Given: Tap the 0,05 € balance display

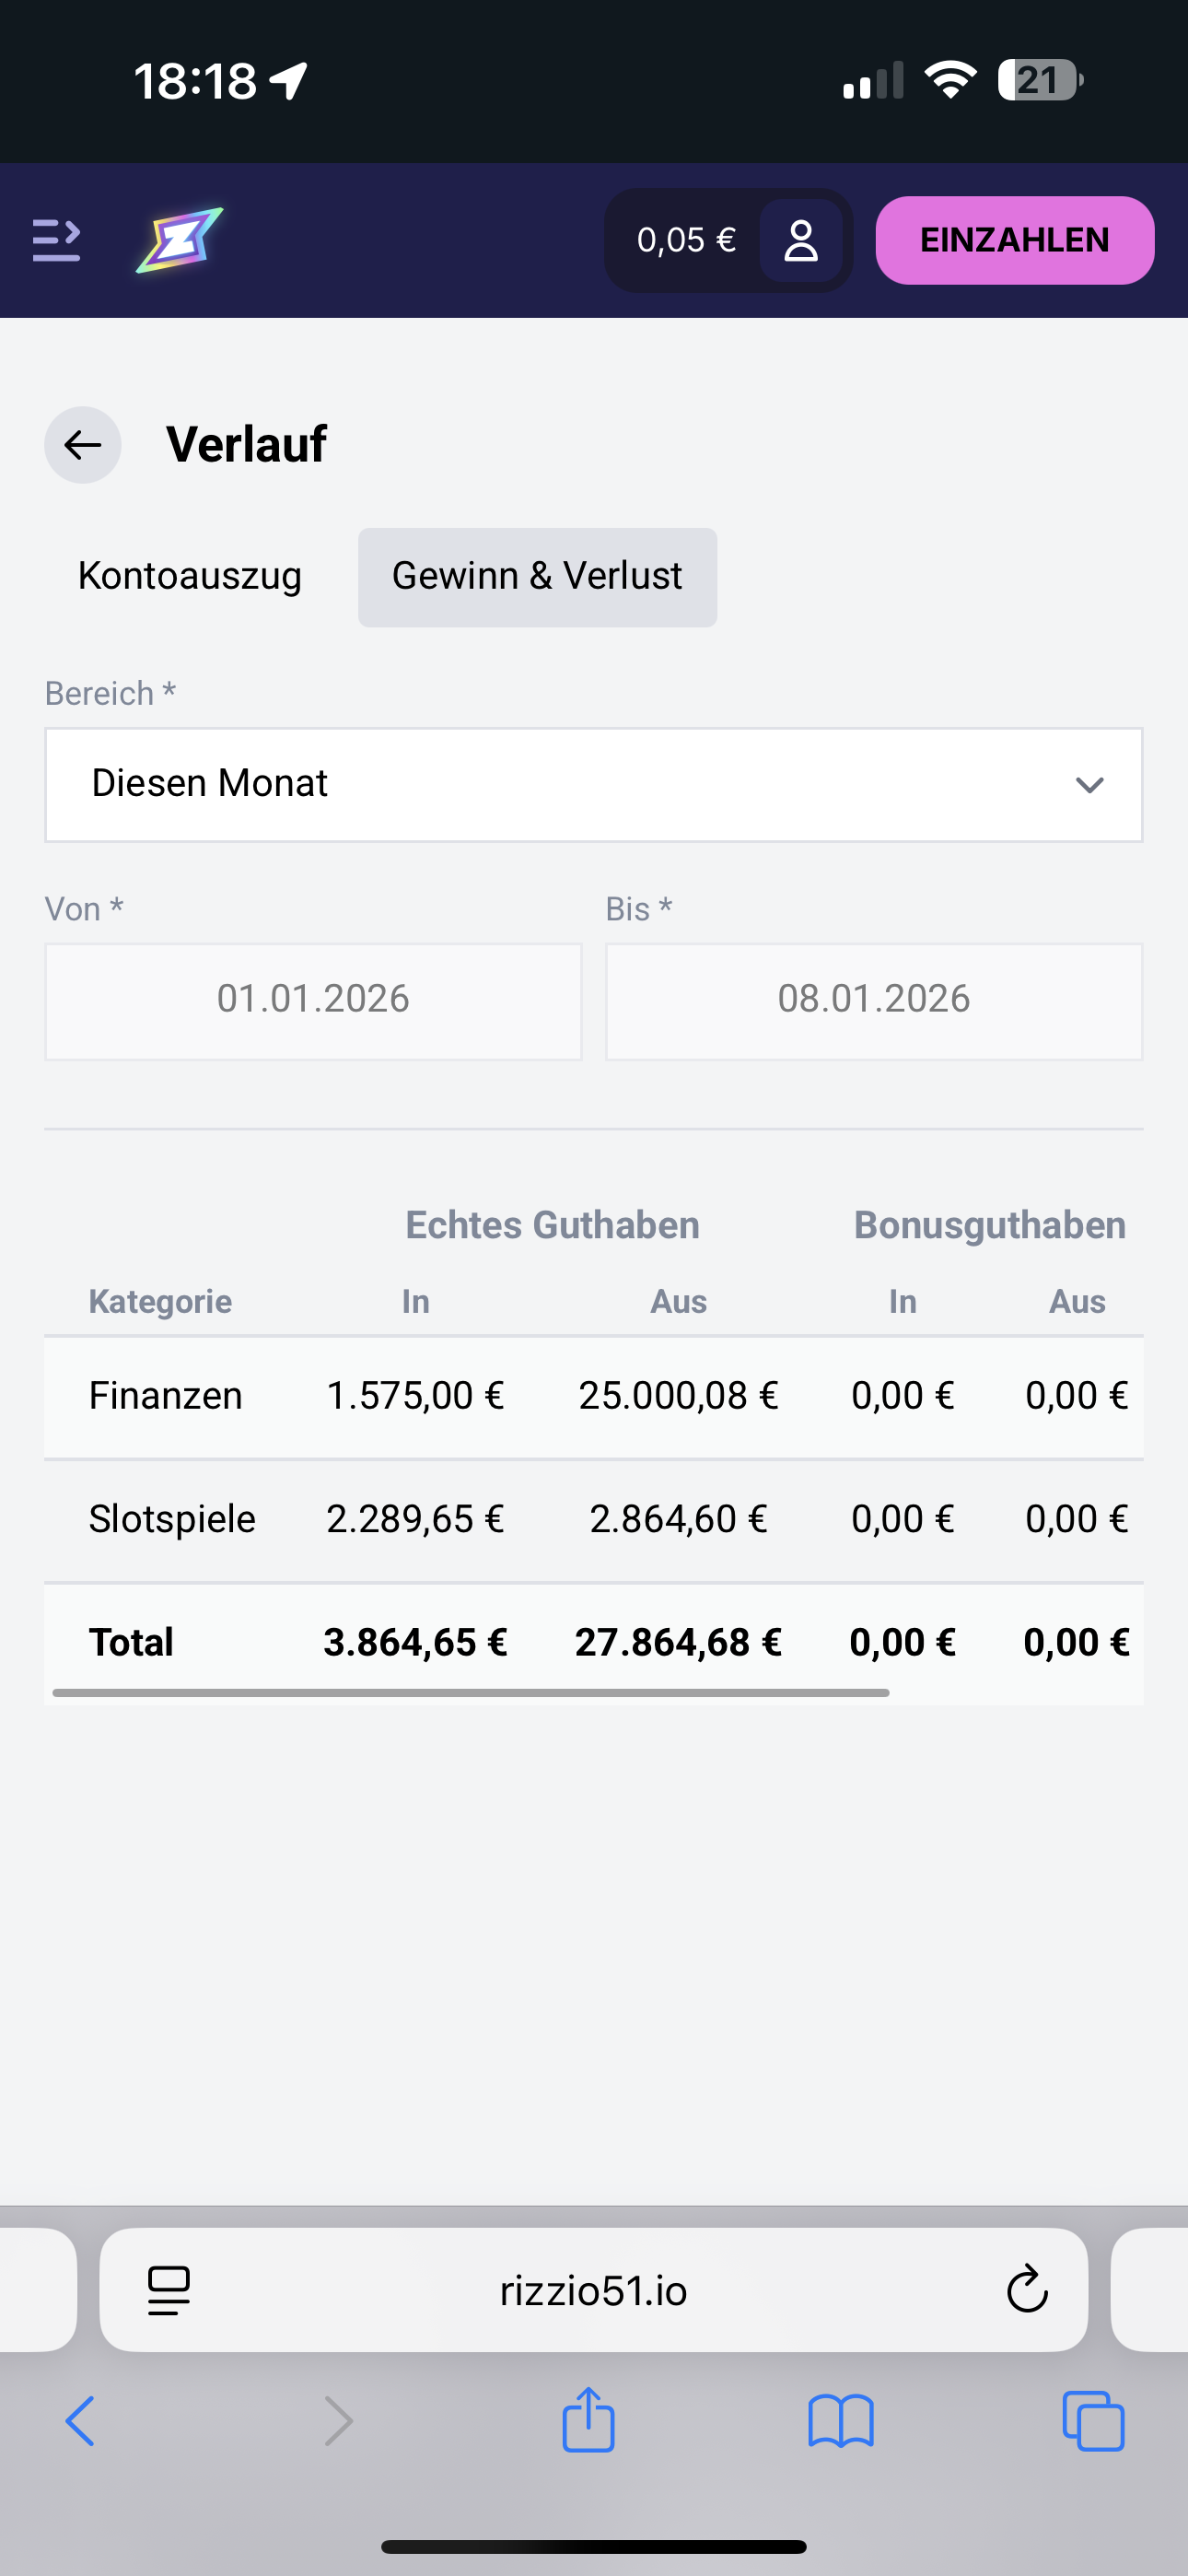Looking at the screenshot, I should (x=686, y=240).
